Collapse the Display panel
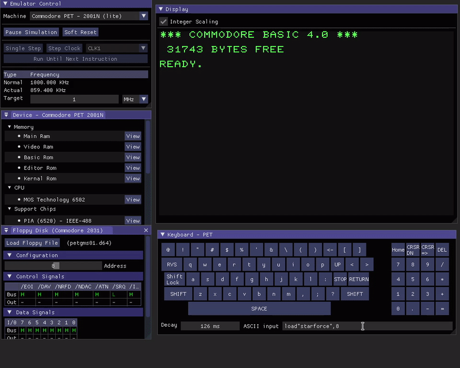 click(x=161, y=9)
